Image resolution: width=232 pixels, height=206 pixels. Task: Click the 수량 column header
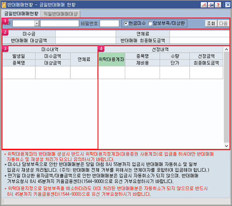[x=175, y=56]
